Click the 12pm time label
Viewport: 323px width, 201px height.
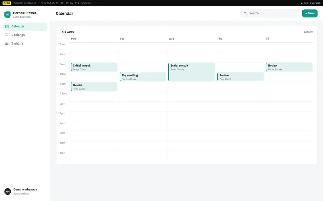[63, 94]
